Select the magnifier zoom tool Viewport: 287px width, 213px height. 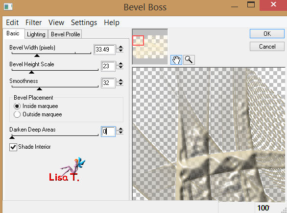point(189,60)
